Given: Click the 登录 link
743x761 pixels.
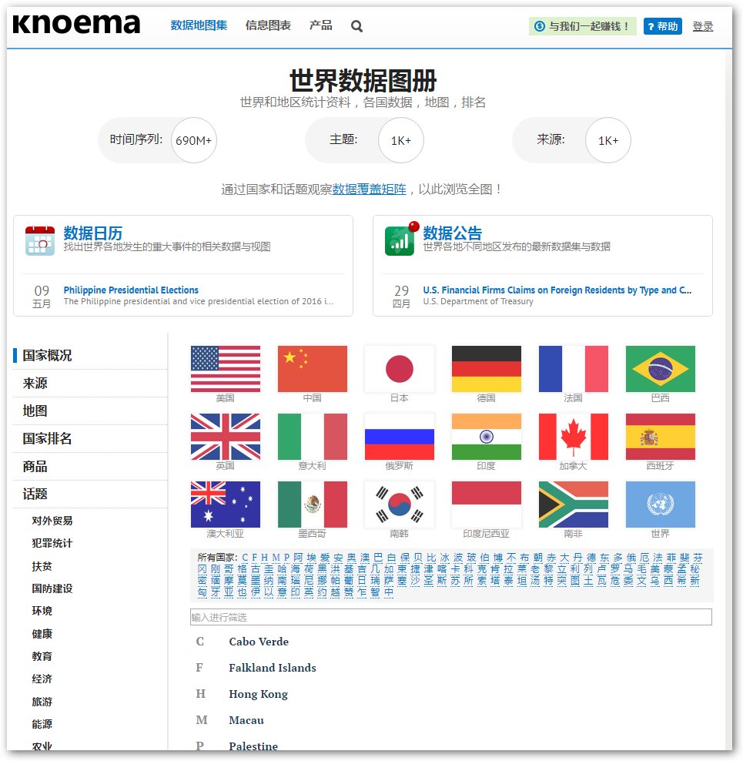Looking at the screenshot, I should tap(702, 26).
